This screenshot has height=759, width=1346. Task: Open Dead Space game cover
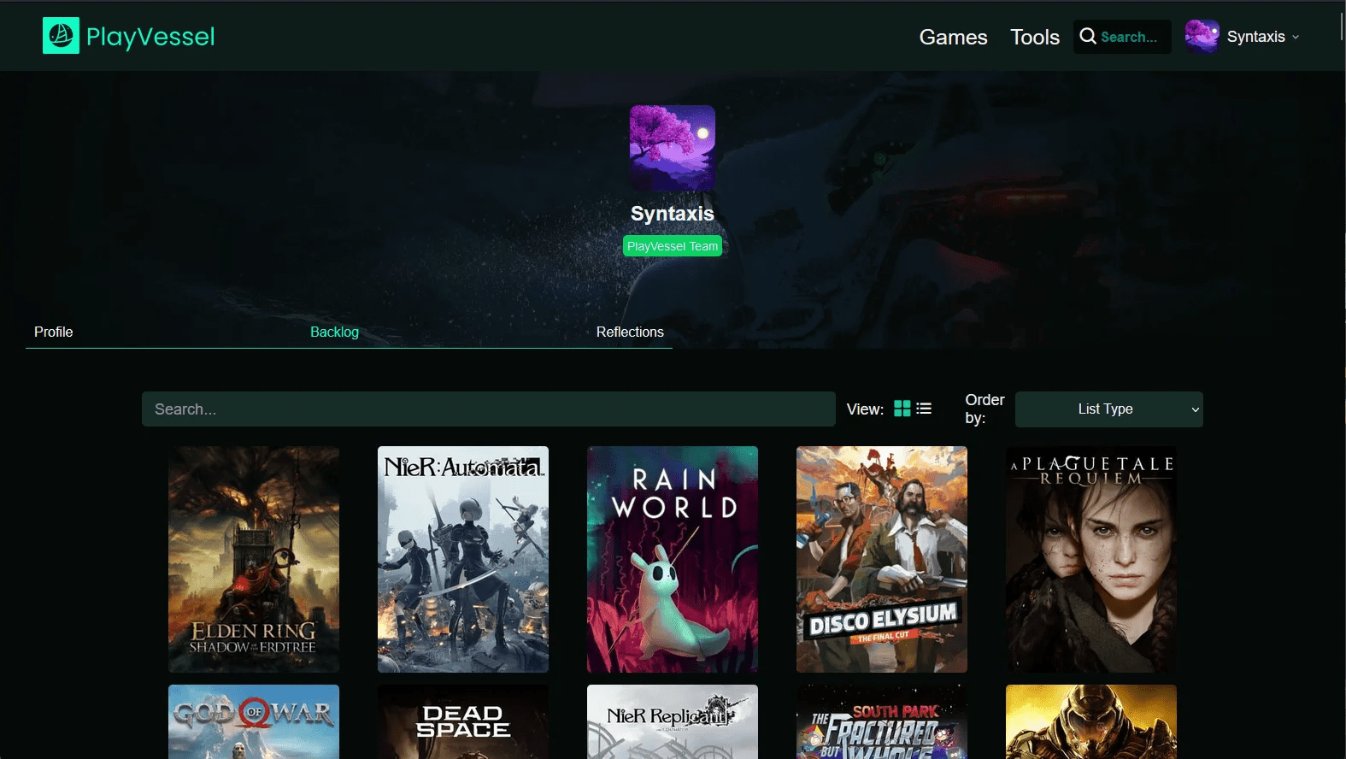(463, 721)
